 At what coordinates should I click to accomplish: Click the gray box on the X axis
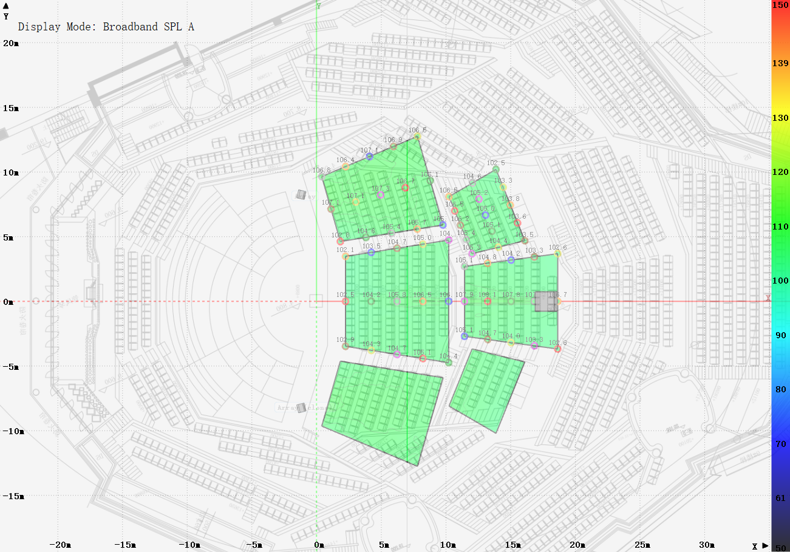(546, 302)
